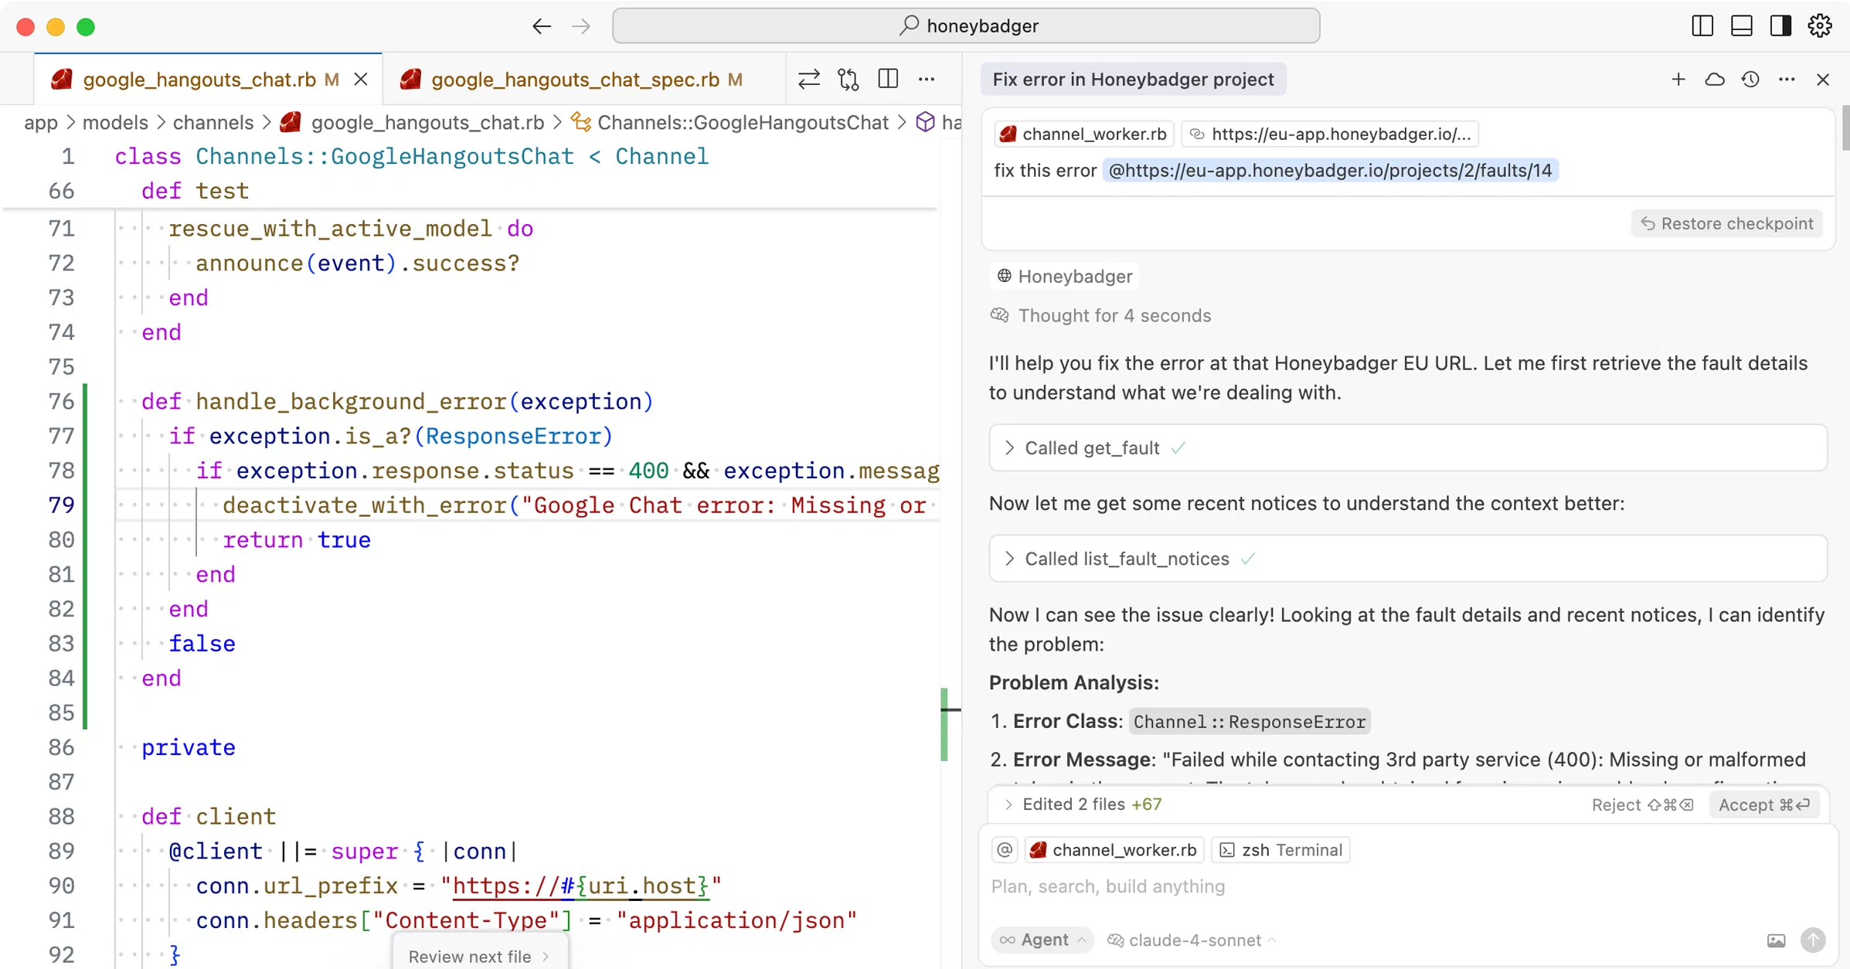
Task: Open the editor tab overflow menu
Action: tap(927, 79)
